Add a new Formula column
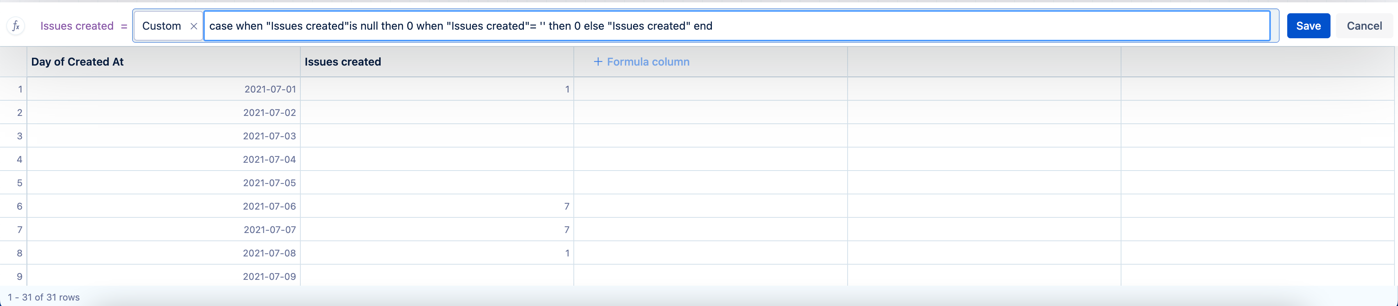 pyautogui.click(x=642, y=62)
